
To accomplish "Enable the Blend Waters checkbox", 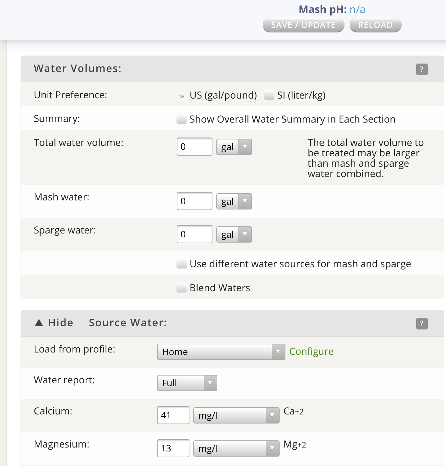I will click(x=182, y=288).
